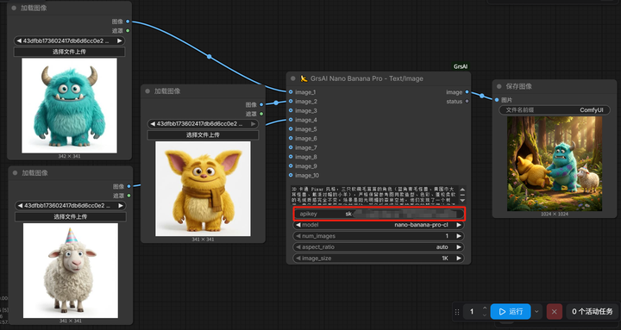
Task: Decrease num_images with the left arrow
Action: [298, 236]
